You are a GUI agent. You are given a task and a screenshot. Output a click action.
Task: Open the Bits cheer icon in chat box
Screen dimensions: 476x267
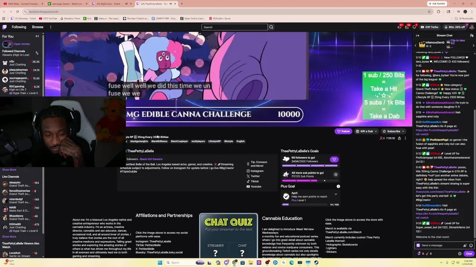coord(465,245)
